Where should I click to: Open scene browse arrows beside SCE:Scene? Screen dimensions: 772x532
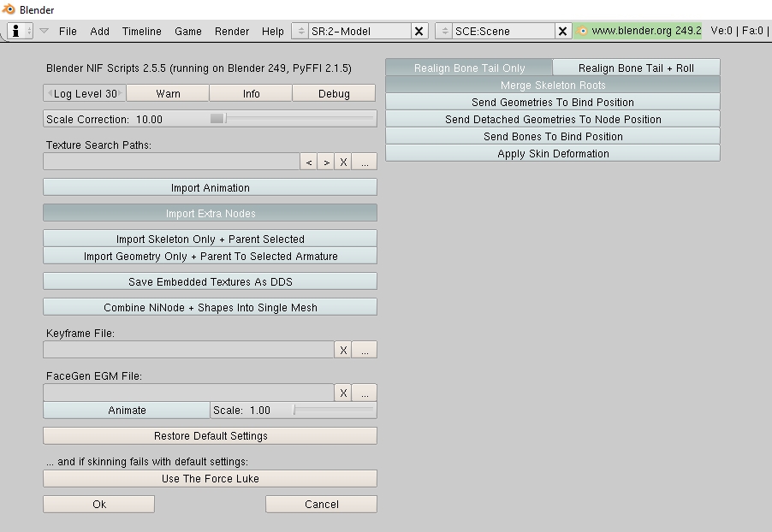point(444,31)
